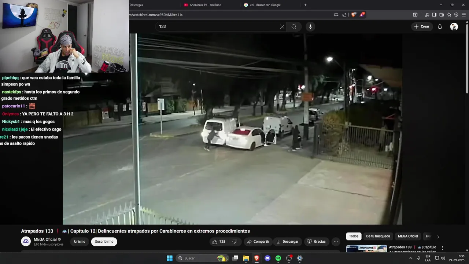This screenshot has height=264, width=469.
Task: Expand hidden system tray icons chevron
Action: coord(411,258)
